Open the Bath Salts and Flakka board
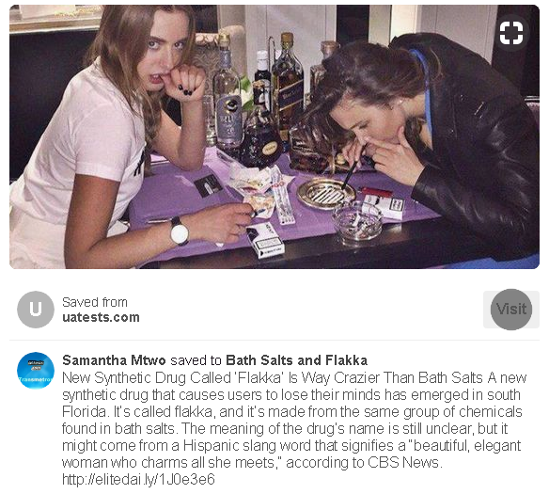549x494 pixels. coord(296,360)
